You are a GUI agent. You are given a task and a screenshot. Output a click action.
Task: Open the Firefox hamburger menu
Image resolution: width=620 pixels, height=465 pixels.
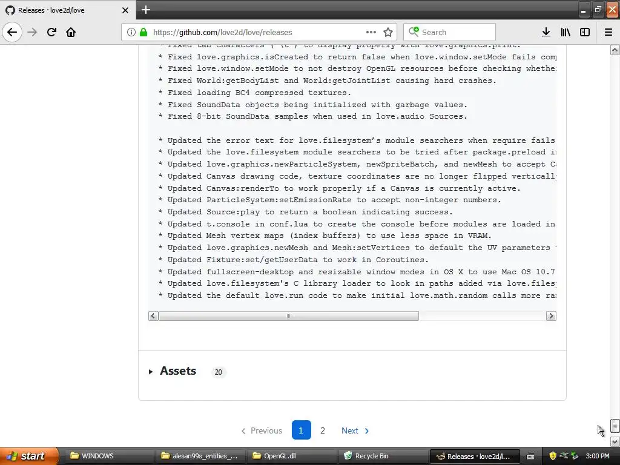[608, 32]
